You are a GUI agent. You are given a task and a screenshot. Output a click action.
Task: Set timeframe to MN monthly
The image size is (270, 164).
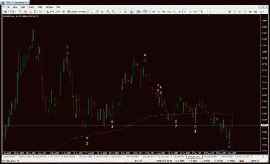[x=195, y=12]
